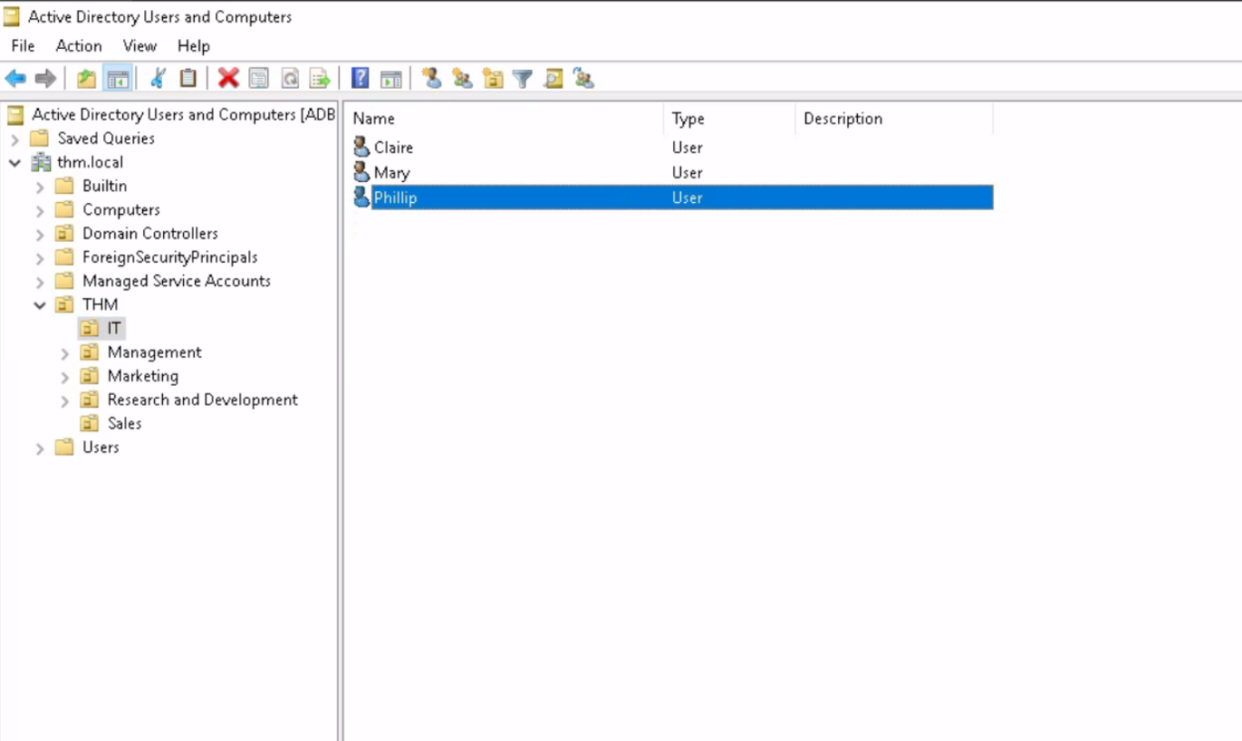Click the application icon in title bar
This screenshot has height=741, width=1242.
pos(13,16)
